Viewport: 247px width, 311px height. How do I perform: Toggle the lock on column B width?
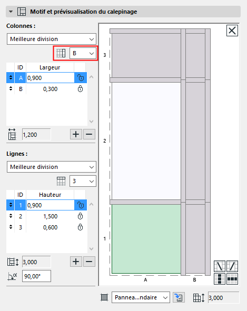pos(80,89)
